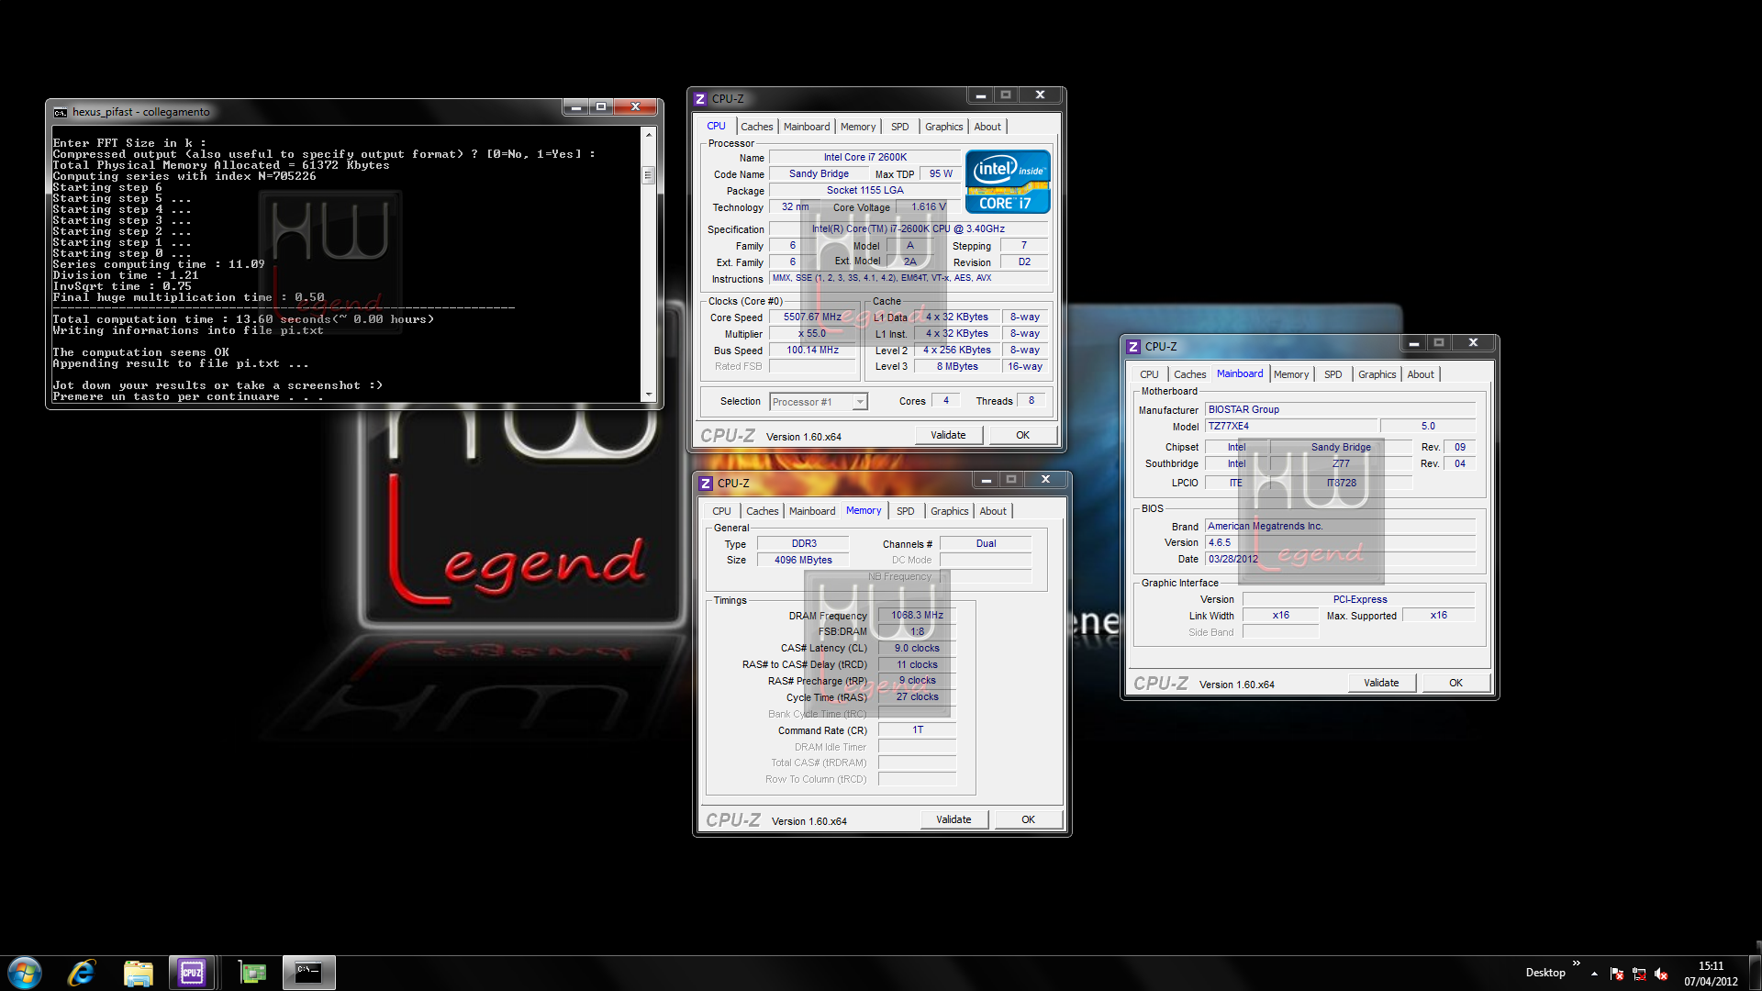Select Graphics tab in Mainboard CPU-Z window
1762x991 pixels.
coord(1377,374)
